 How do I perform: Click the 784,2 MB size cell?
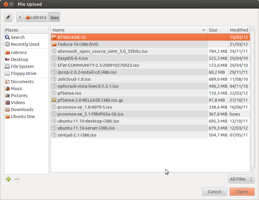[x=218, y=51]
